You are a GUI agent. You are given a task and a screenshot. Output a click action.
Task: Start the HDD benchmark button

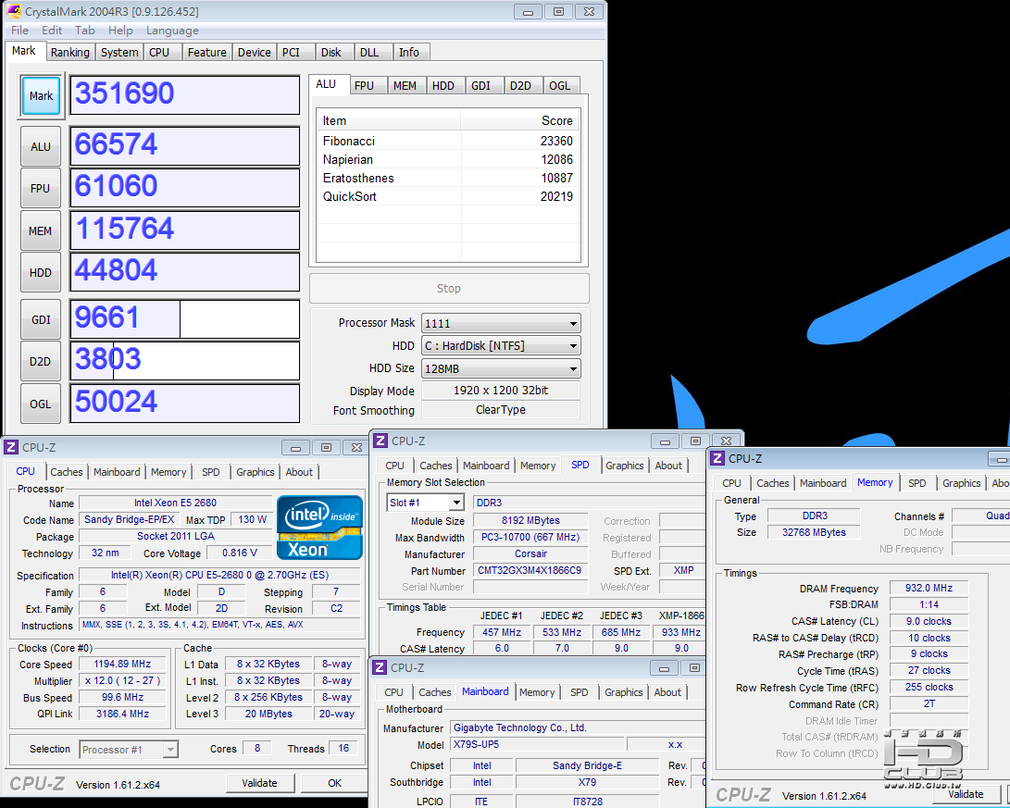[41, 273]
